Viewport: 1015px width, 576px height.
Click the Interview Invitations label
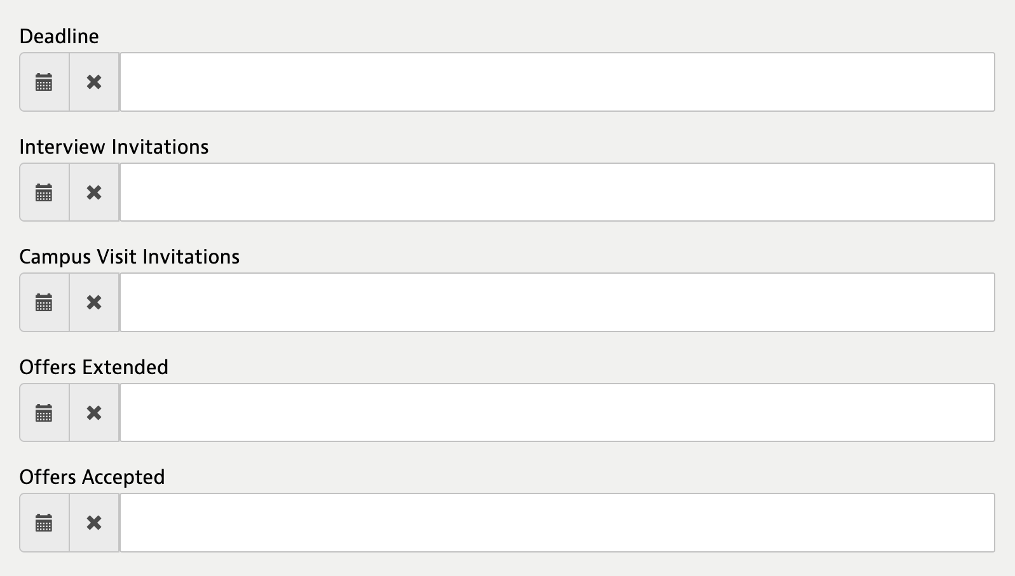pos(114,147)
